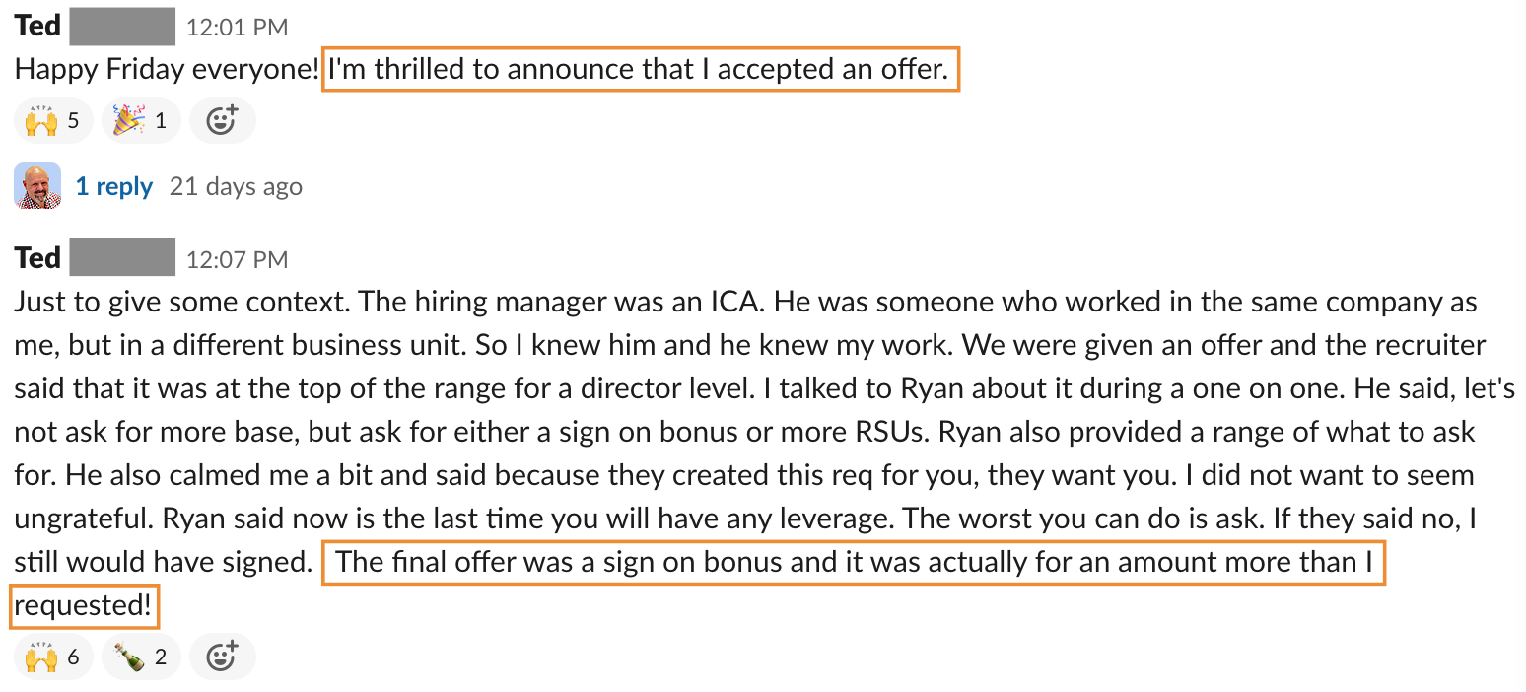Image resolution: width=1526 pixels, height=692 pixels.
Task: Open the 12:07 PM message timestamp
Action: [237, 260]
